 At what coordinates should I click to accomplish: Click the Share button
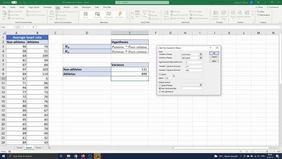coord(260,7)
